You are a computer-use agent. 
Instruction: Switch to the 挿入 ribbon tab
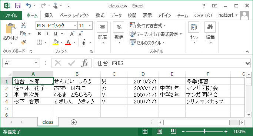[x=49, y=16]
